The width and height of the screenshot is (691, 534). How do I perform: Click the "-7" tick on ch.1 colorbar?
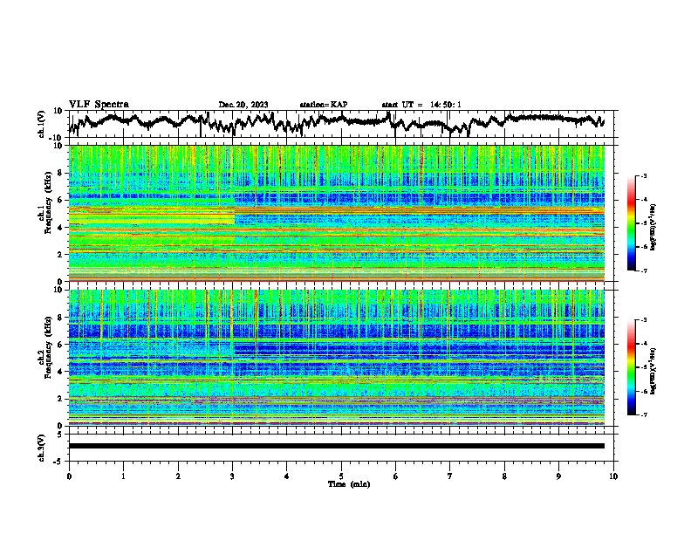pyautogui.click(x=643, y=270)
